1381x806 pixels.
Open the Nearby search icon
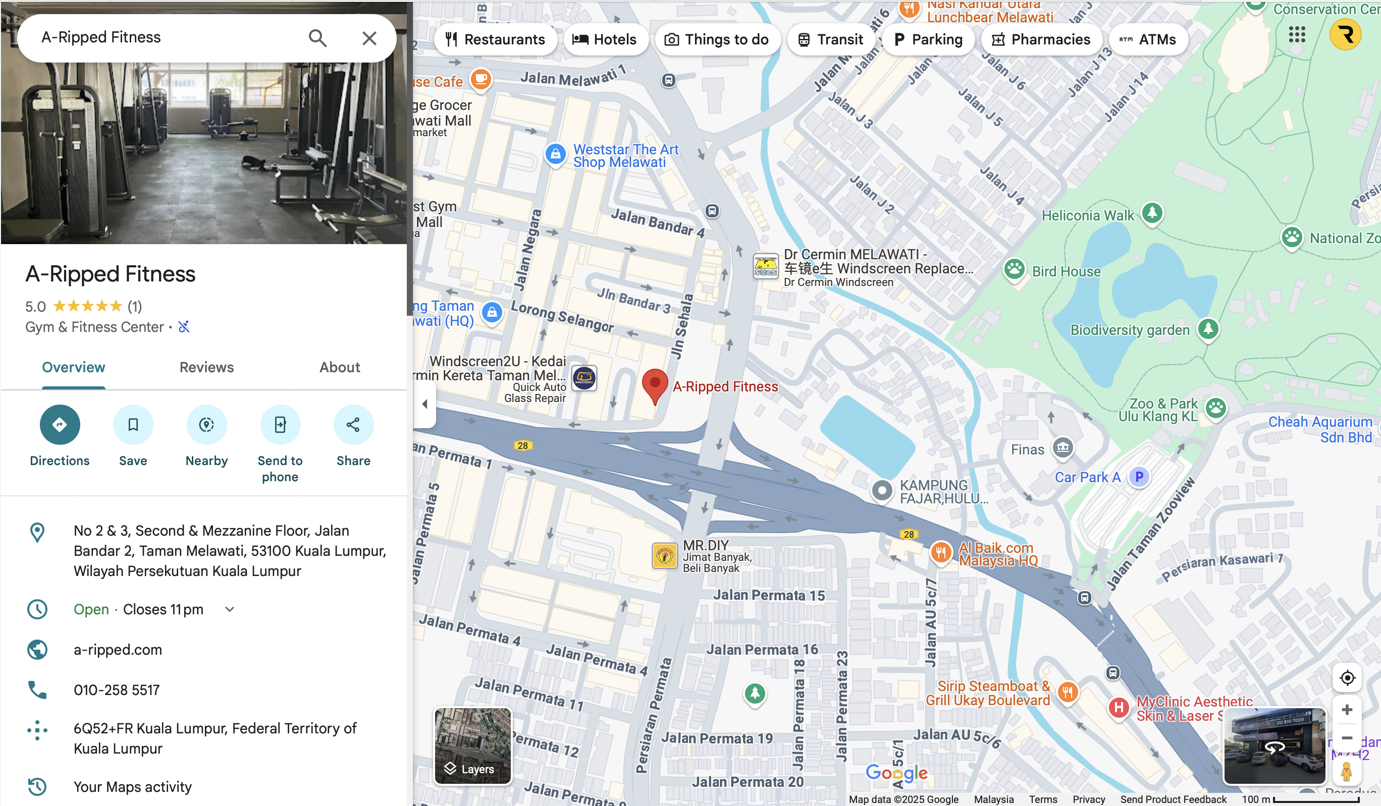coord(206,424)
